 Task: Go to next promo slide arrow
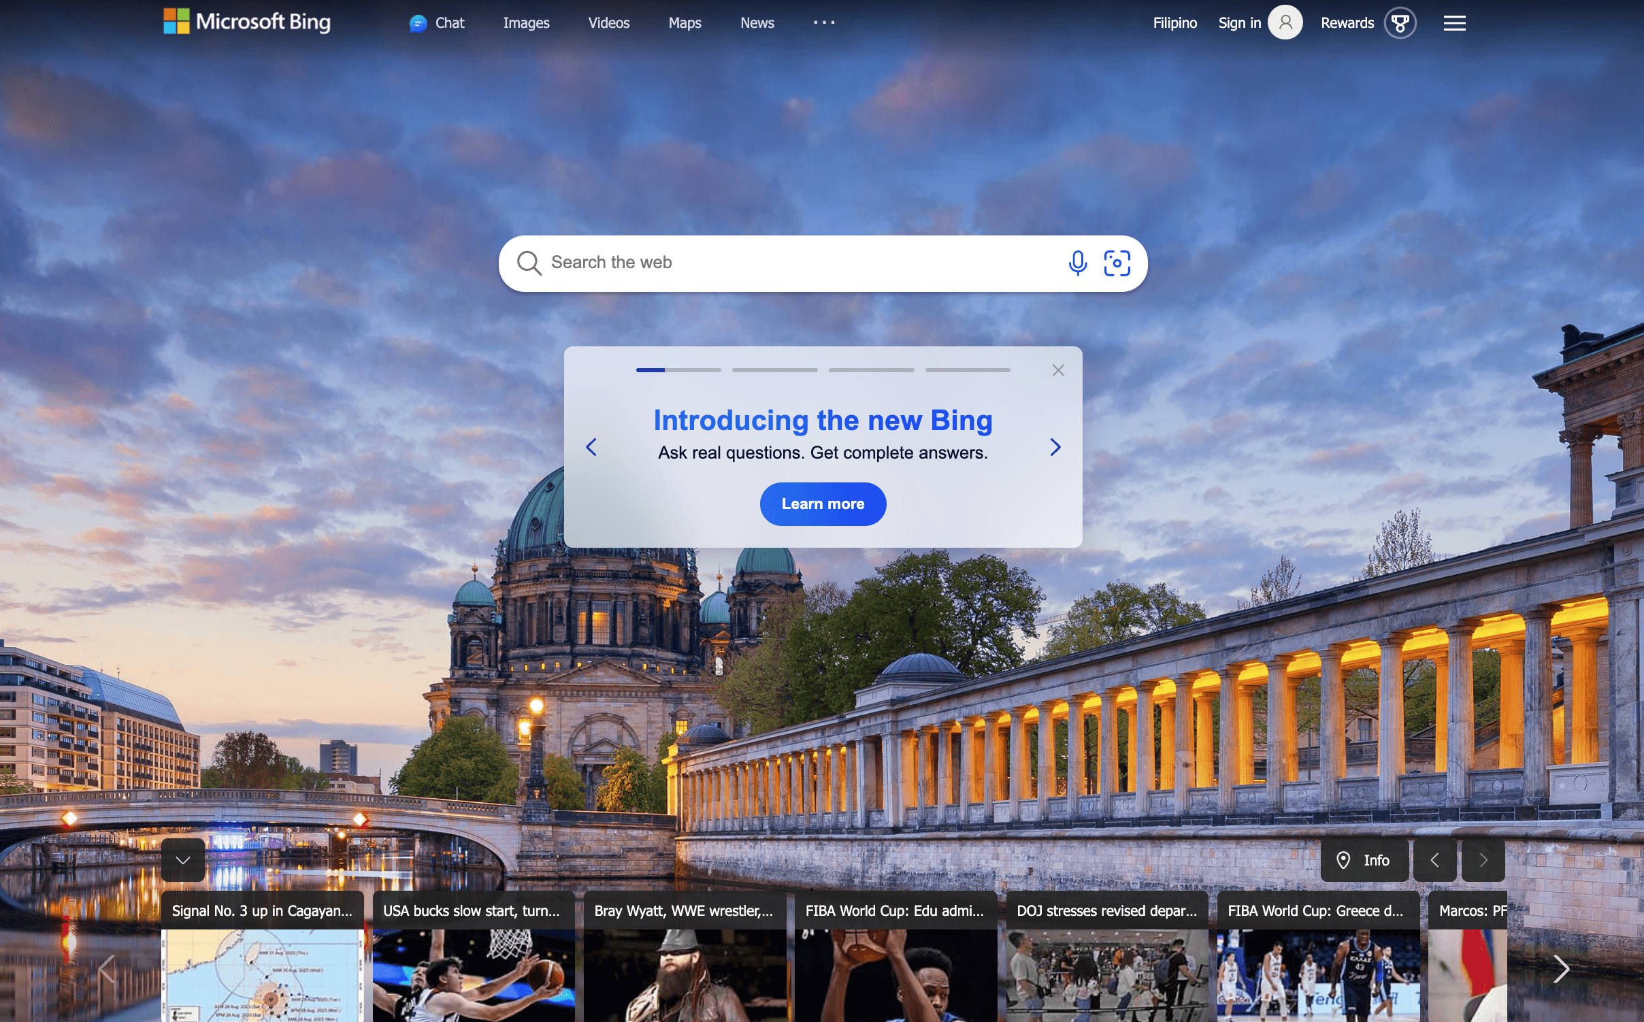point(1055,447)
